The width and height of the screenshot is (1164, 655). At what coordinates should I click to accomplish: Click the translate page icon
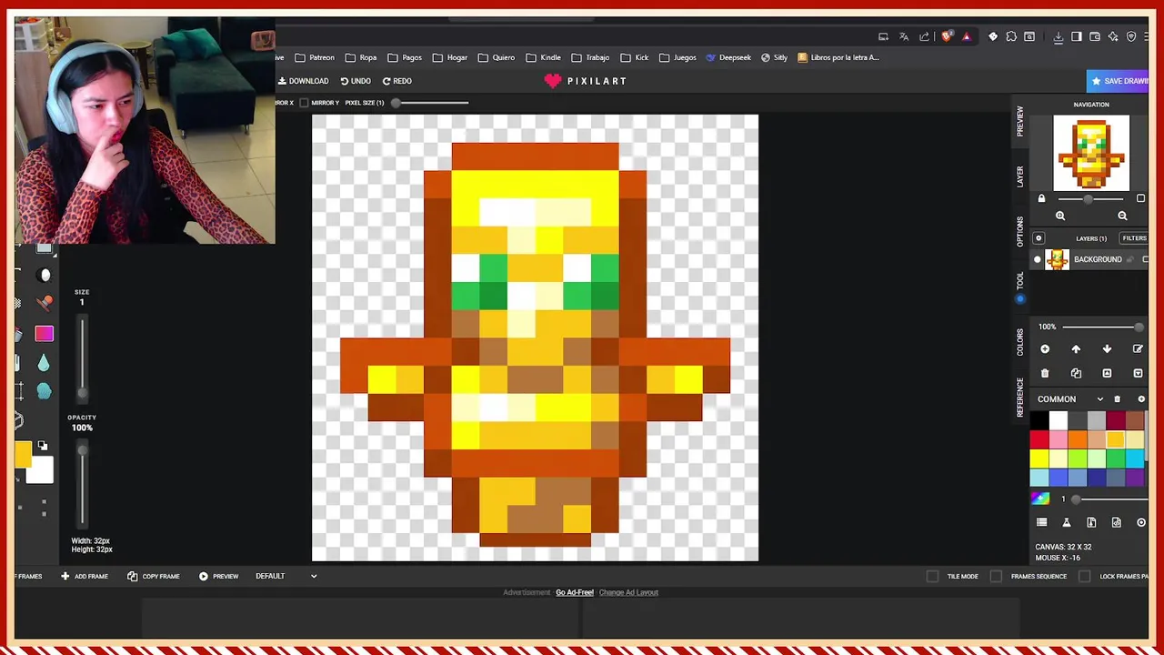coord(904,36)
